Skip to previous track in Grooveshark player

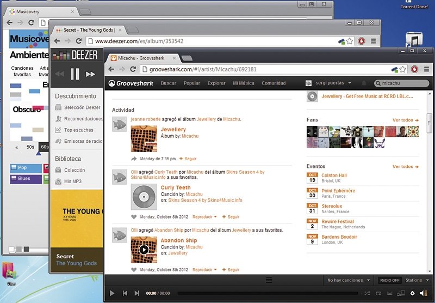click(125, 293)
